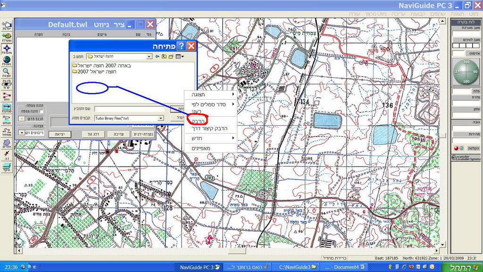Viewport: 483px width, 272px height.
Task: Click the 'מזרח' east coordinate field
Action: 466,102
